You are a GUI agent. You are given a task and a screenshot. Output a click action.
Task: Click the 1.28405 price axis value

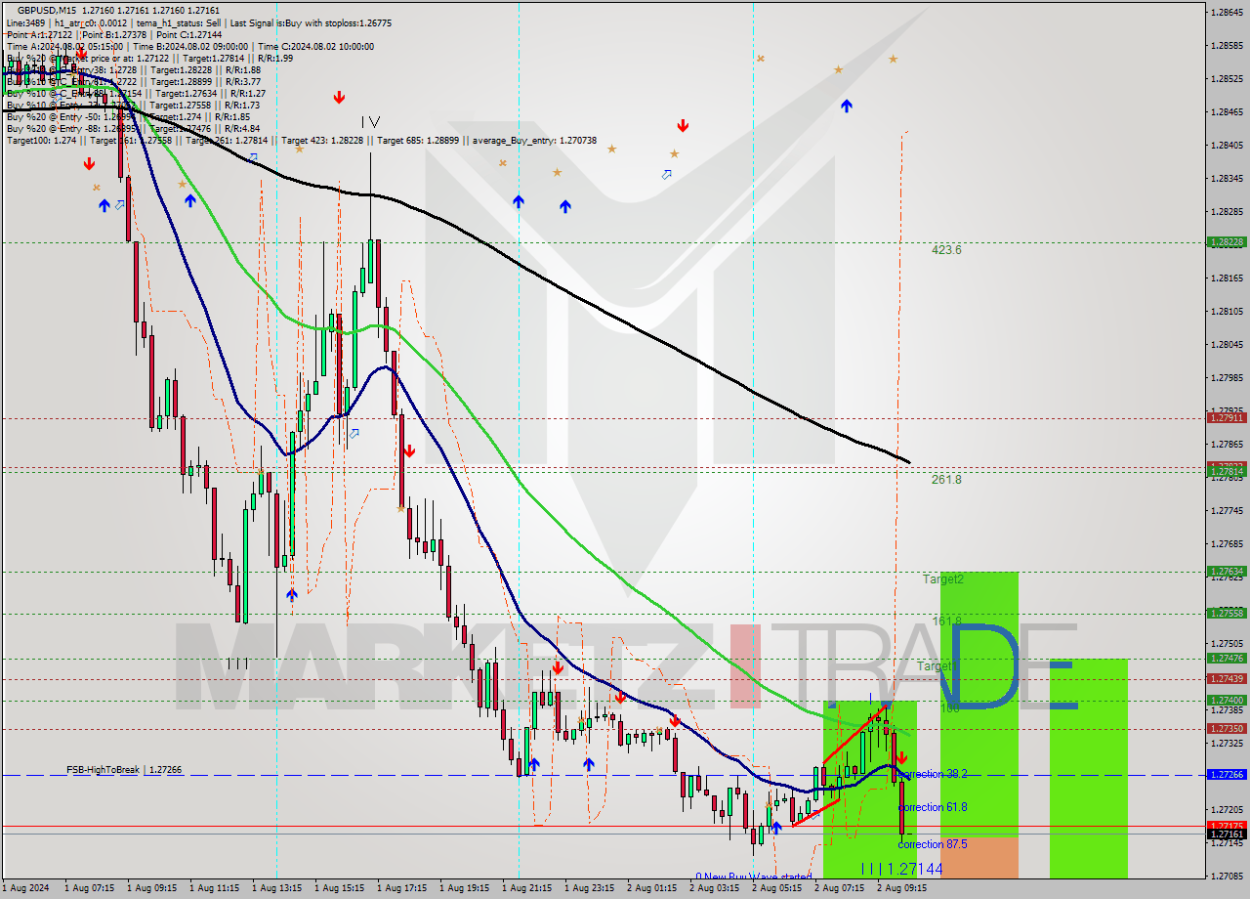coord(1227,145)
